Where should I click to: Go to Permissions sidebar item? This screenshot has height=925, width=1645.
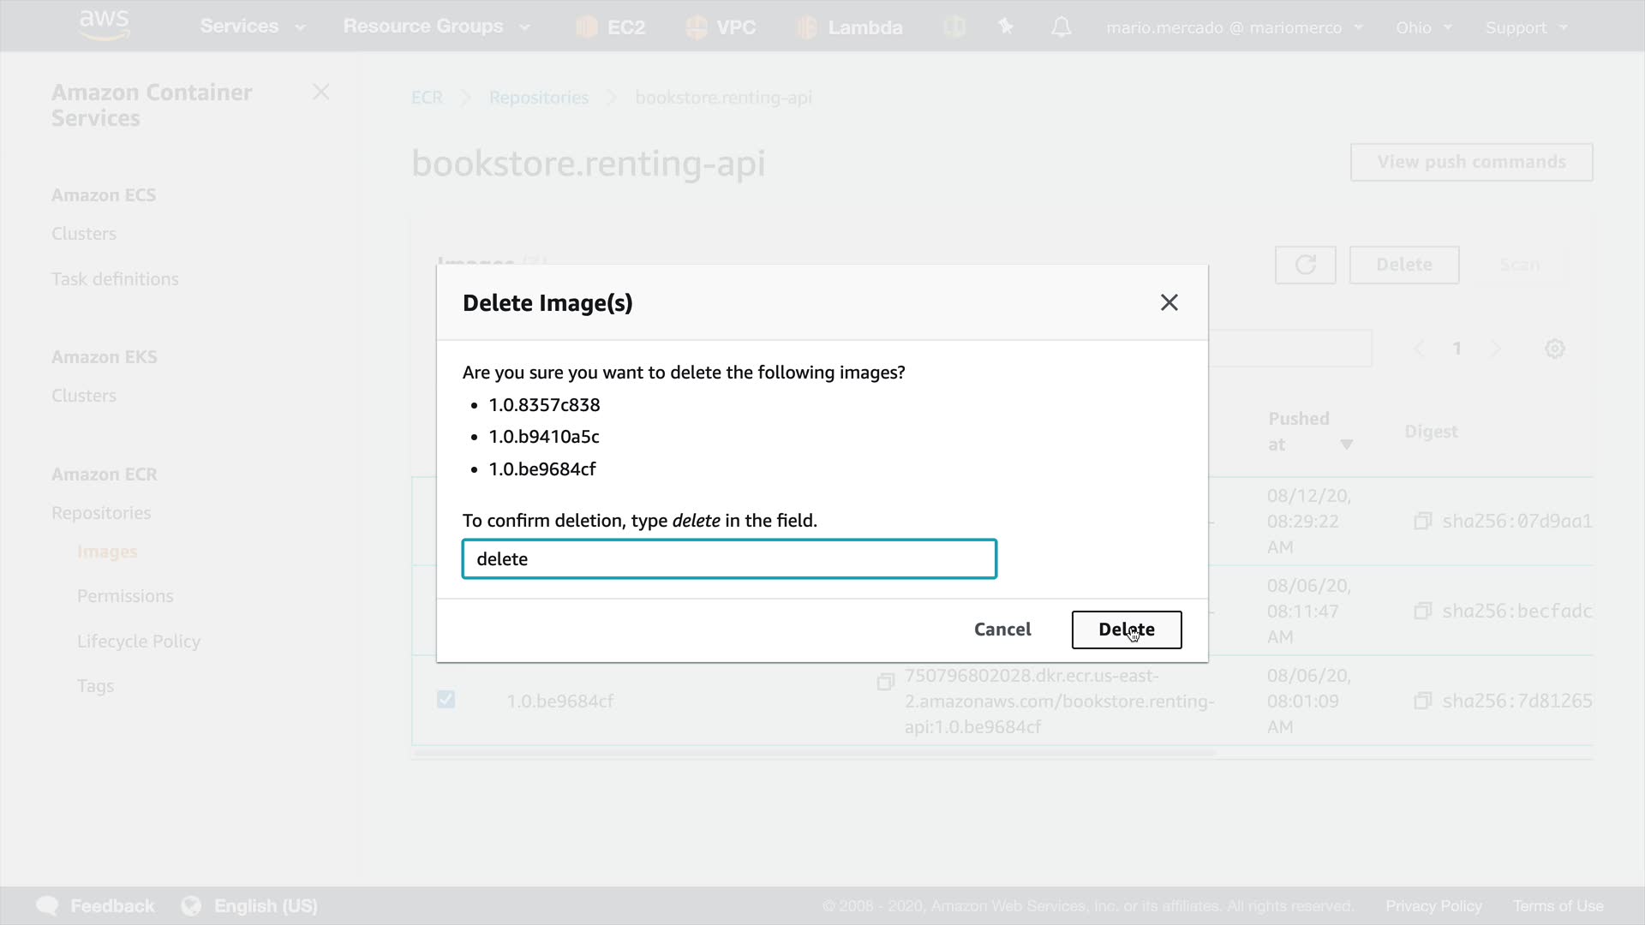point(125,596)
